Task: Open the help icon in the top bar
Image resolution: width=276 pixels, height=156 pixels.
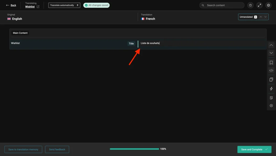Action: pyautogui.click(x=250, y=5)
